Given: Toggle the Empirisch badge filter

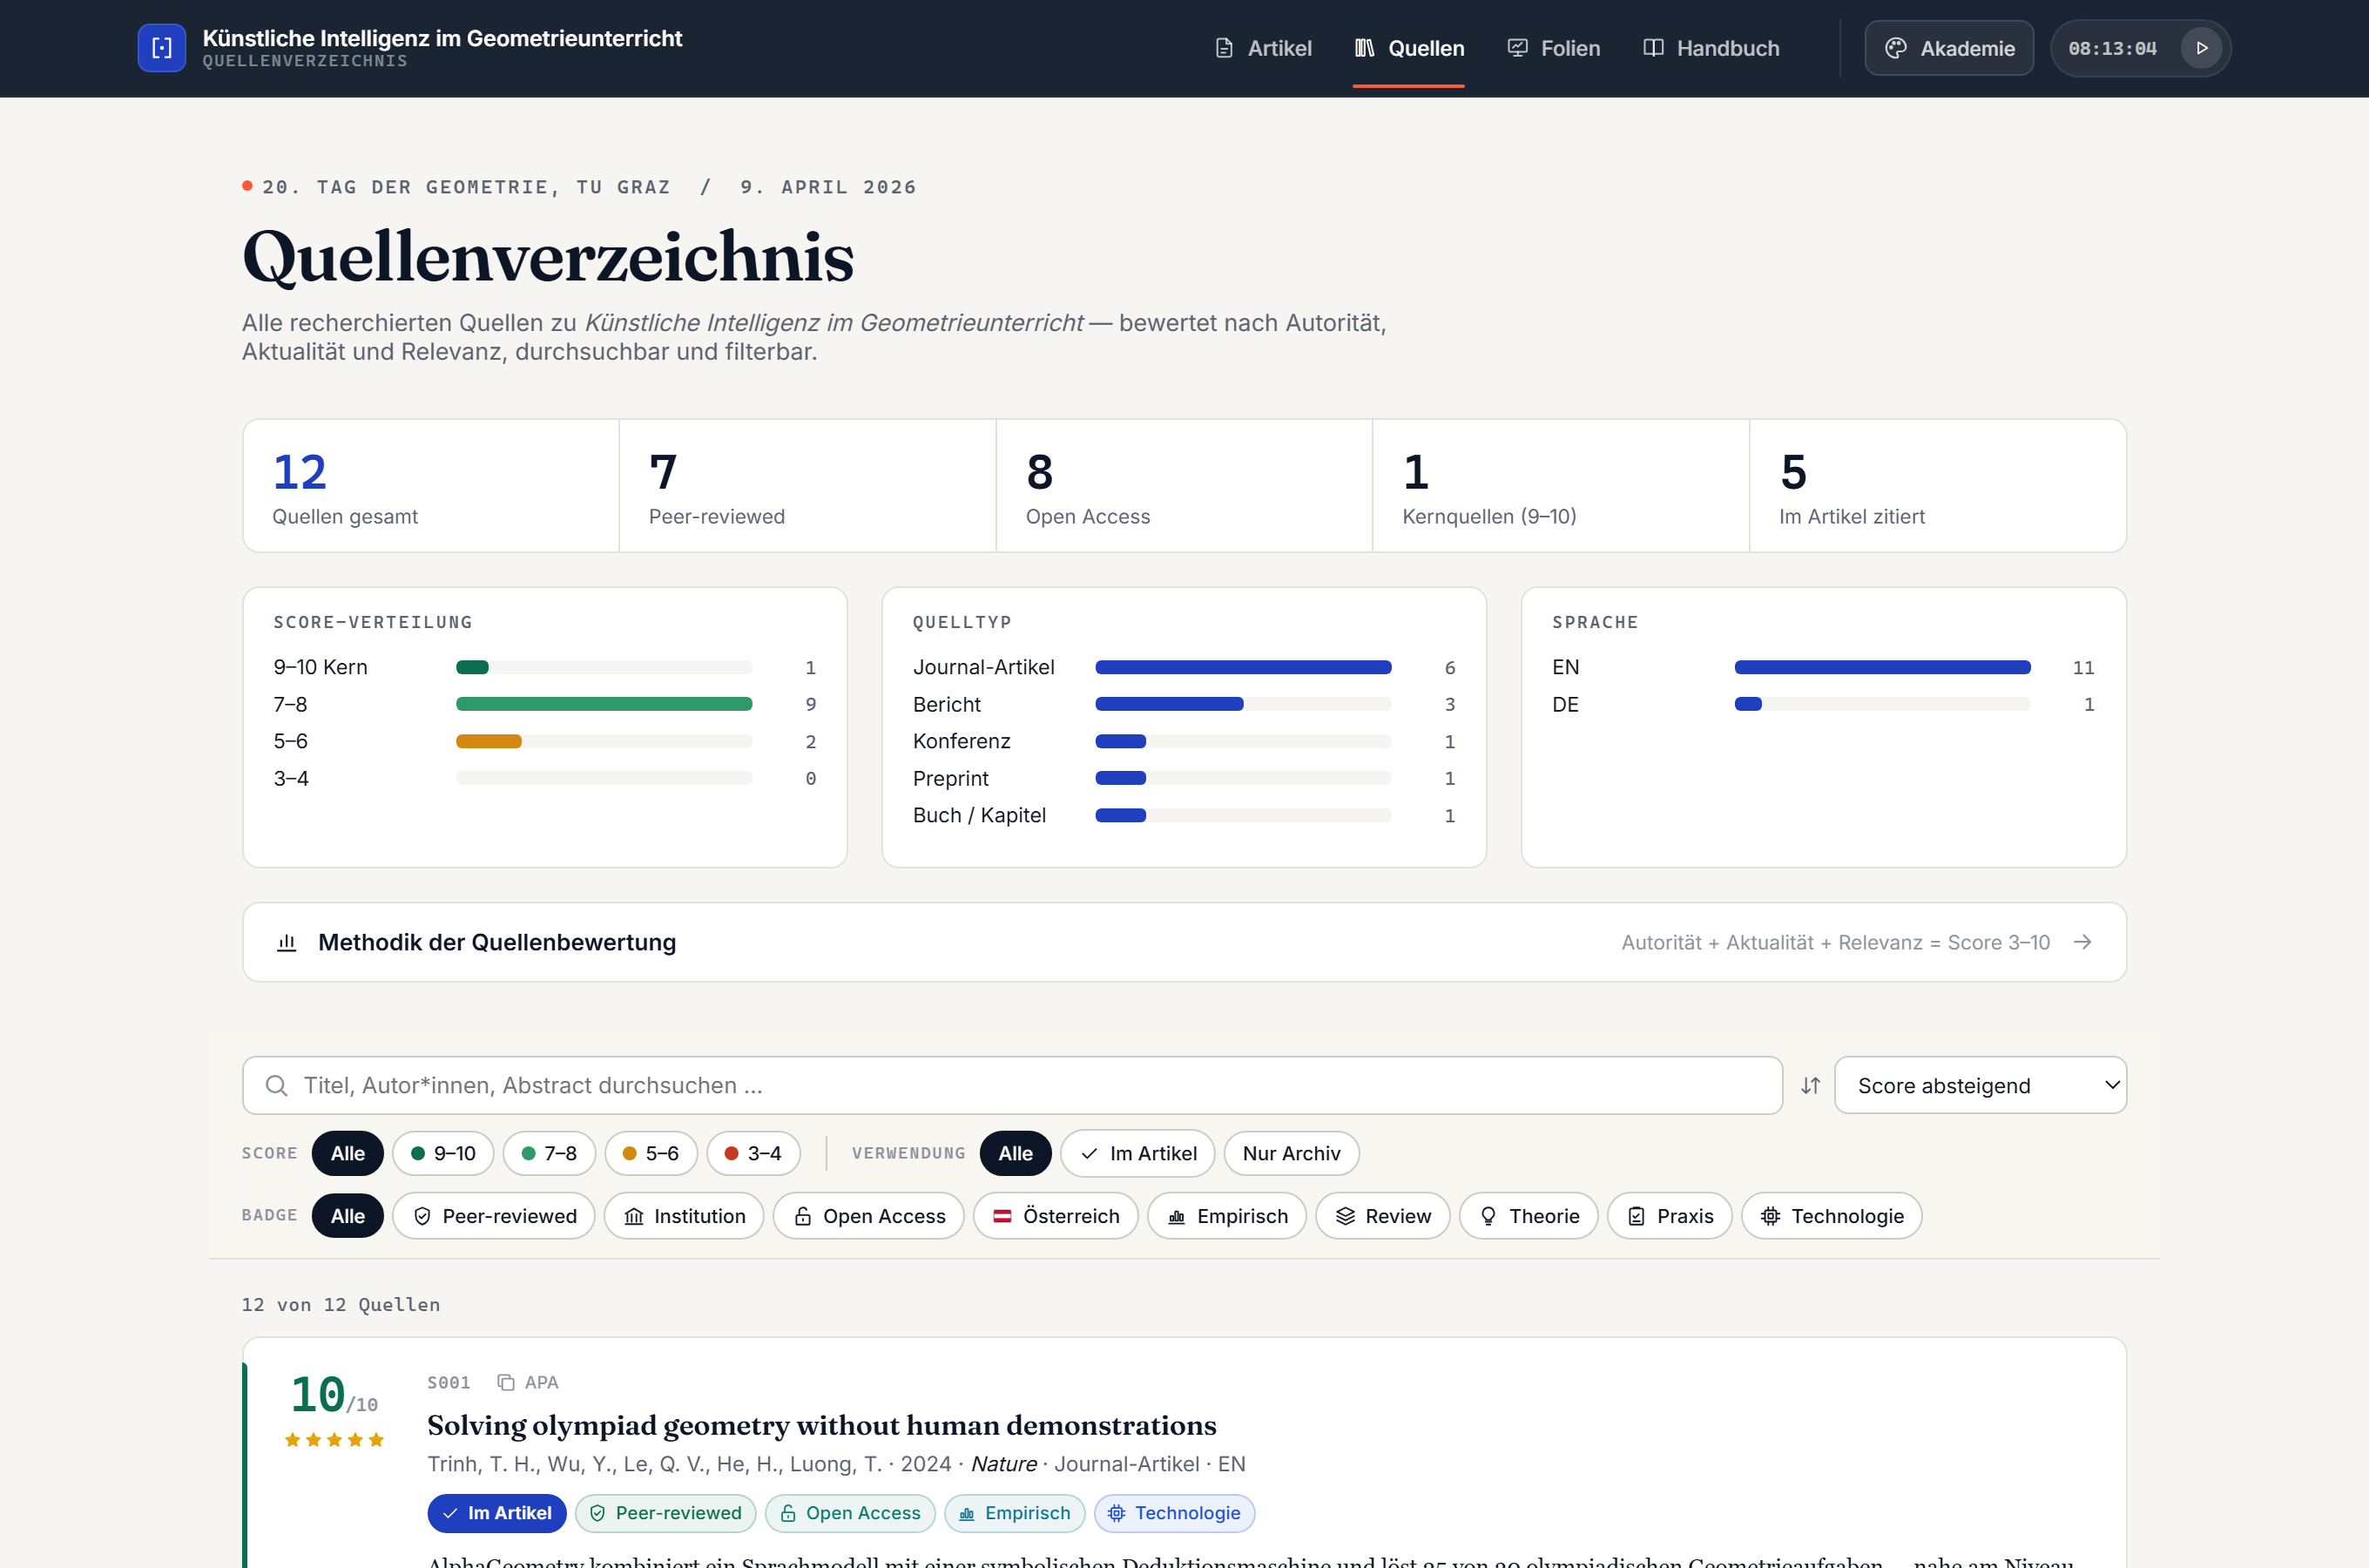Looking at the screenshot, I should pyautogui.click(x=1226, y=1216).
